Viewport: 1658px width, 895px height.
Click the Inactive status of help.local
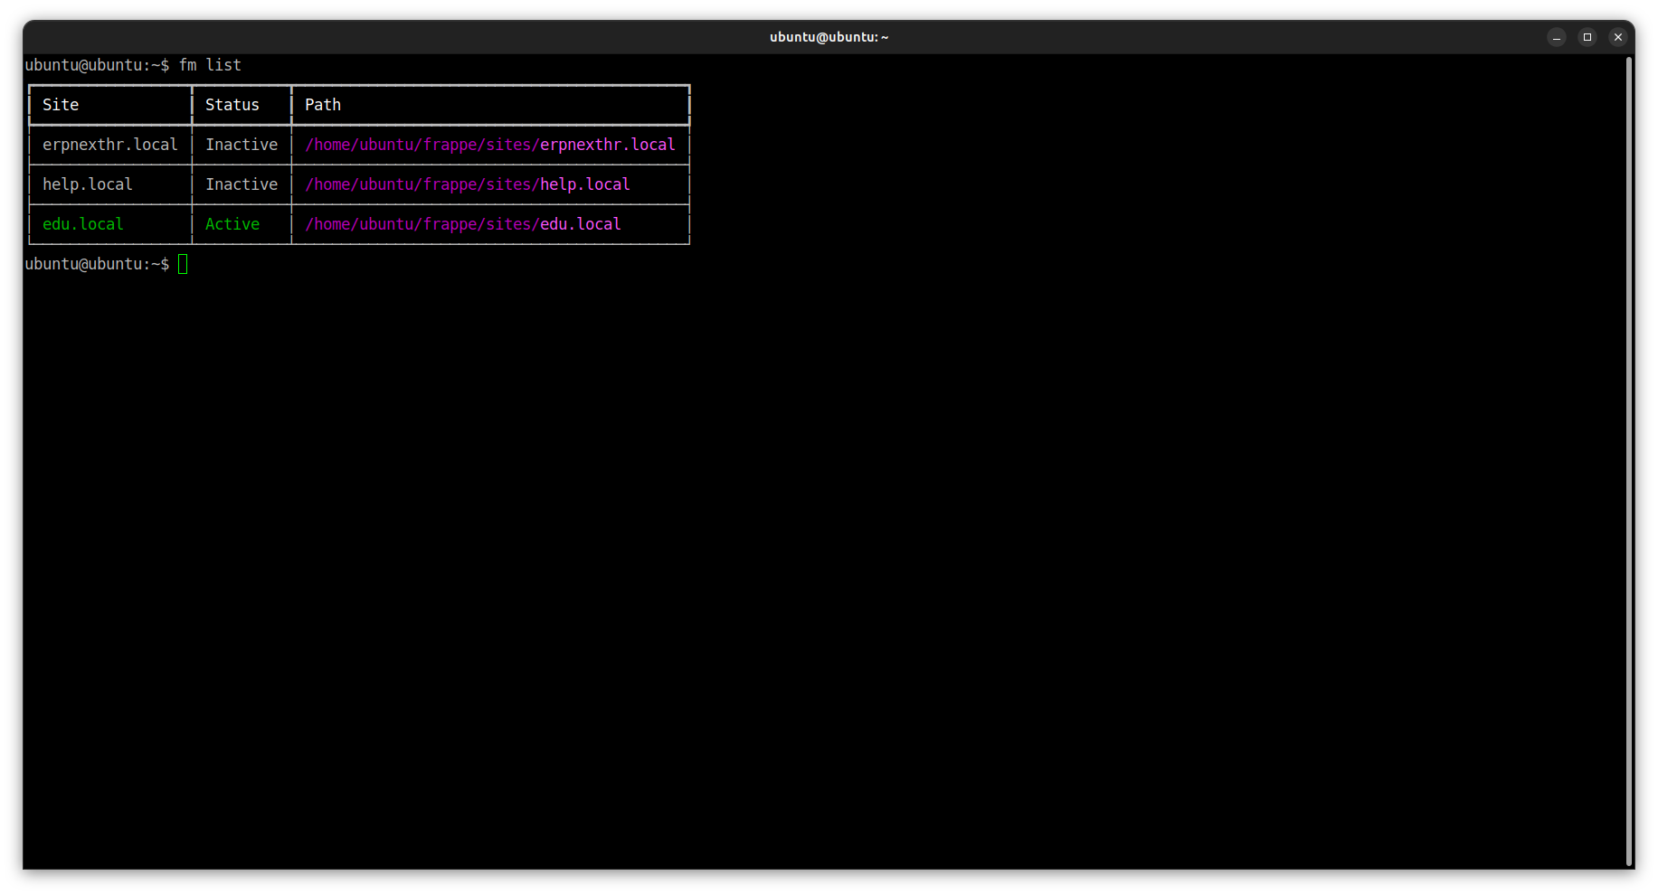241,184
